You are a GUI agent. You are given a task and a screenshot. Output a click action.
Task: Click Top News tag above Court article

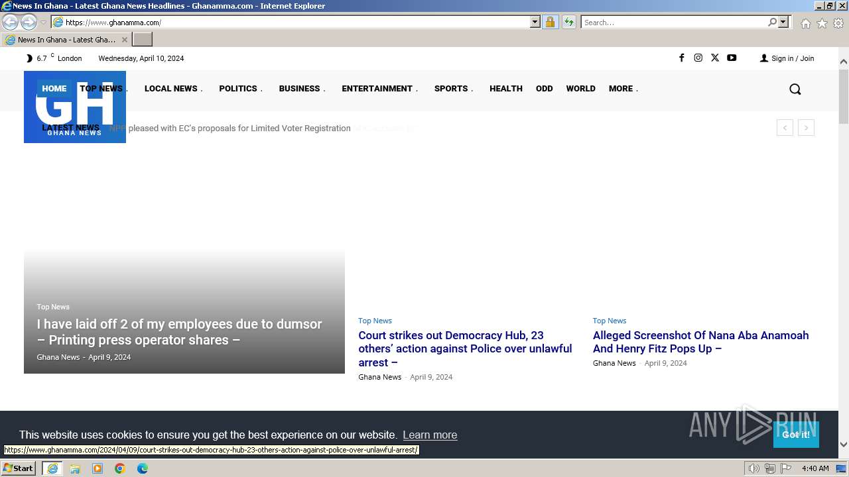pyautogui.click(x=375, y=321)
